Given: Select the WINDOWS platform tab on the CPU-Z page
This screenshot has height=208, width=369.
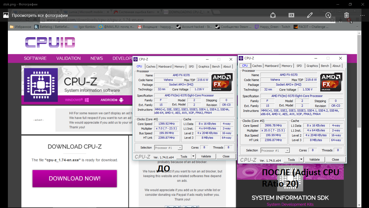Looking at the screenshot, I should 77,100.
